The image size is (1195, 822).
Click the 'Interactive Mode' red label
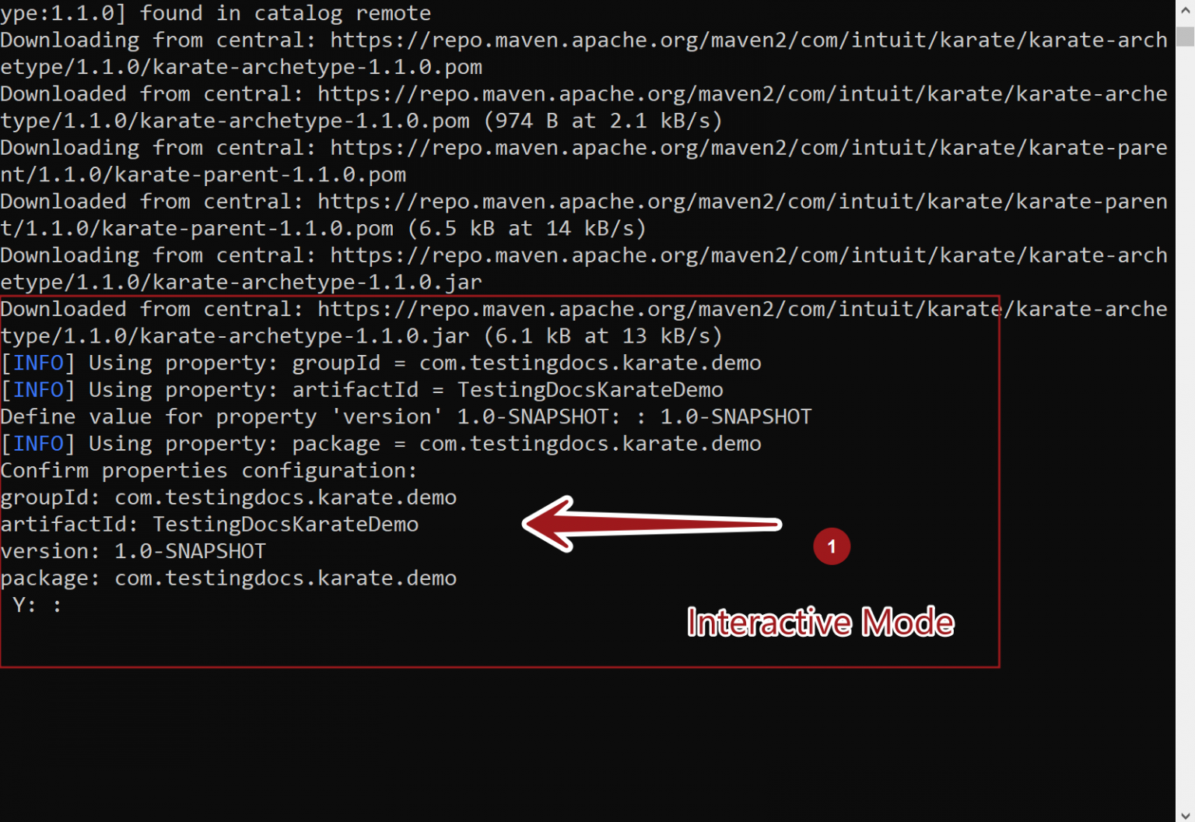click(x=820, y=623)
